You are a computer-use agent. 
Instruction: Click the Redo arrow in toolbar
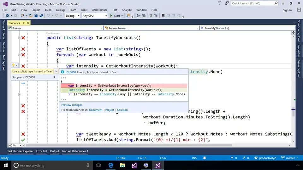[x=56, y=16]
